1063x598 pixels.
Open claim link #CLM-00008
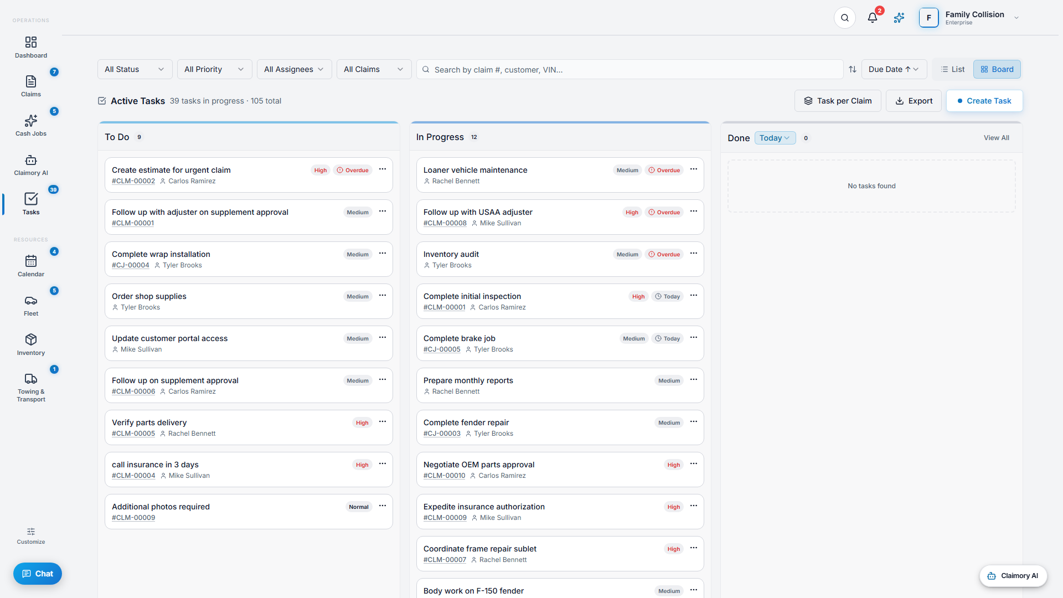[445, 223]
